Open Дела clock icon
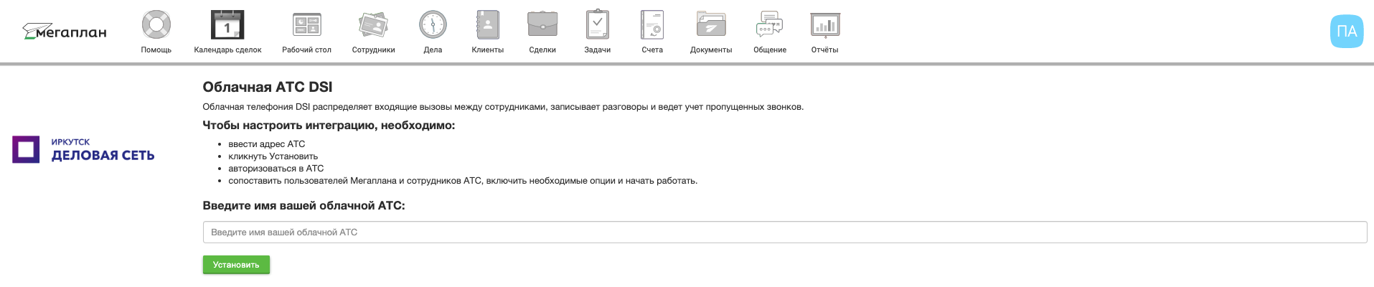 433,24
